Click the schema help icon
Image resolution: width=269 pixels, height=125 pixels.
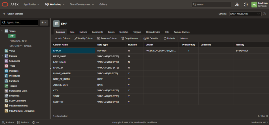[x=264, y=14]
